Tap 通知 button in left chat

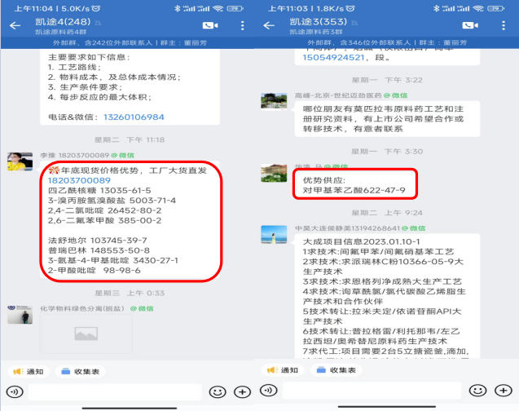click(29, 372)
